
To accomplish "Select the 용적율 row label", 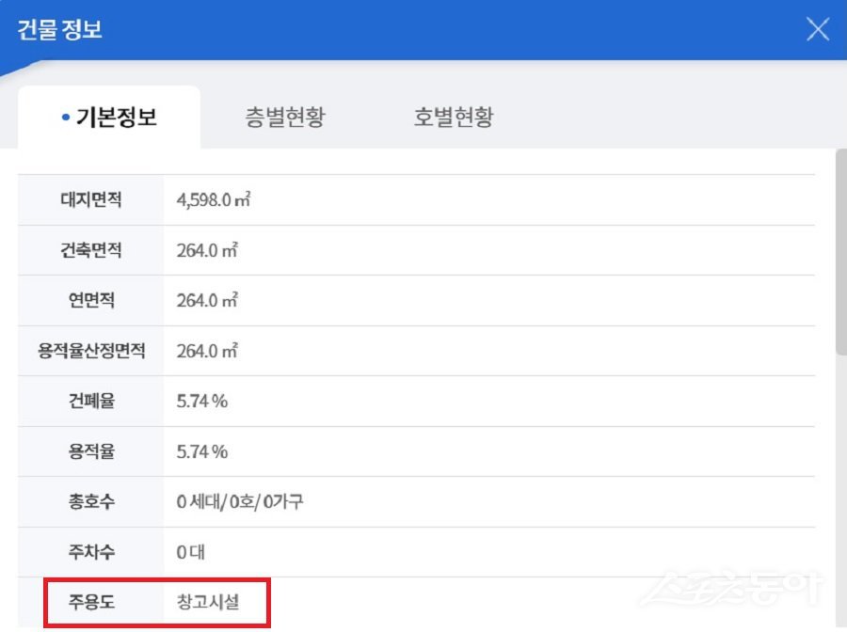I will click(90, 451).
